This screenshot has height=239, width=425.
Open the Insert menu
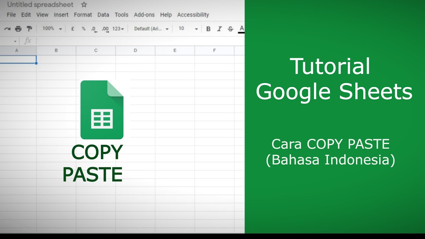[x=61, y=15]
